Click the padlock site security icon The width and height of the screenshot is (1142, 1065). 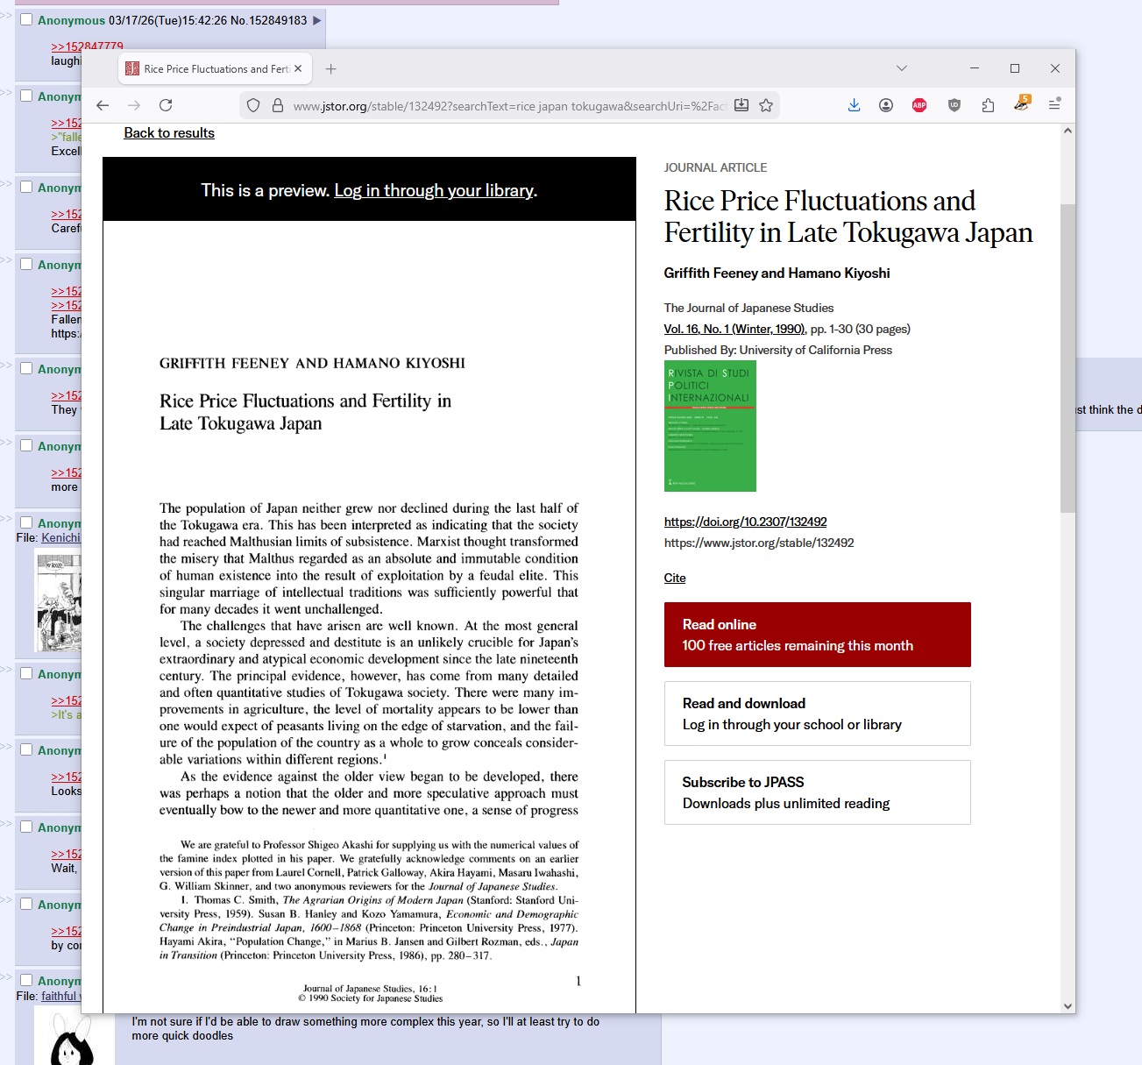pos(278,105)
